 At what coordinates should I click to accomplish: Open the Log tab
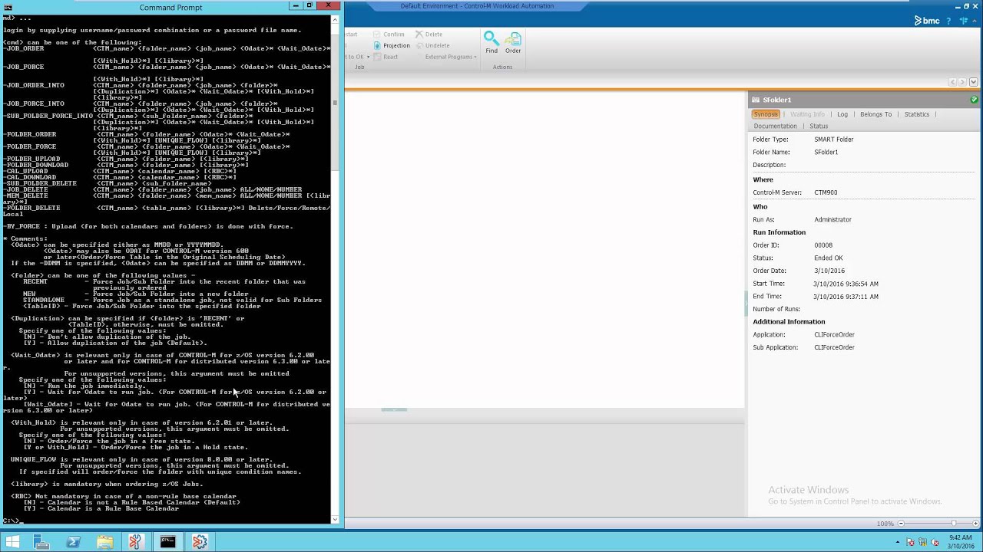click(x=842, y=114)
